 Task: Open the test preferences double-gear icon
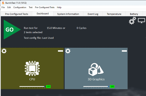(132, 21)
